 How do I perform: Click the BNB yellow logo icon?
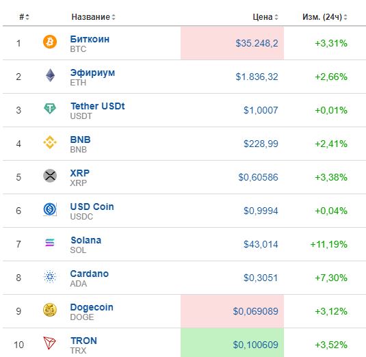[x=50, y=142]
